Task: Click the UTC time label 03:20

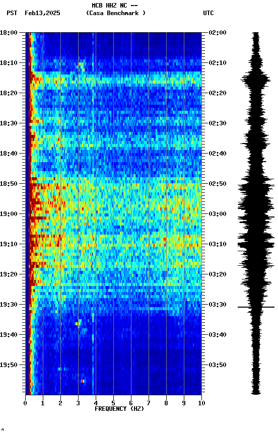Action: [x=217, y=274]
